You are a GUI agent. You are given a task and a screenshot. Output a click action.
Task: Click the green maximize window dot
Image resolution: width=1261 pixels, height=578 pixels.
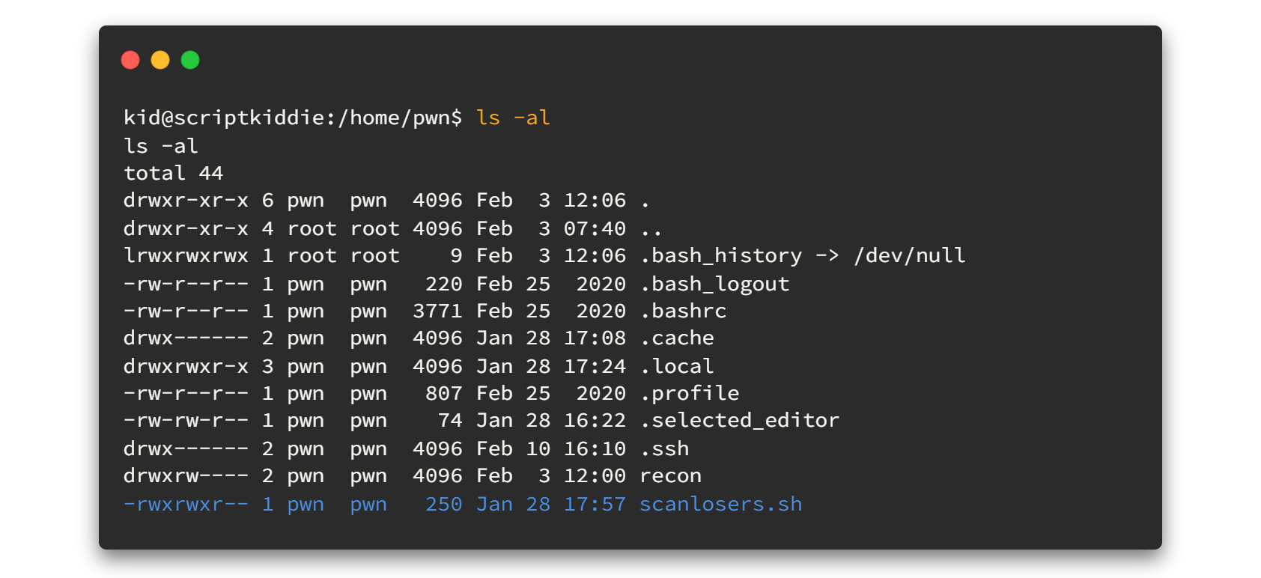pos(190,60)
